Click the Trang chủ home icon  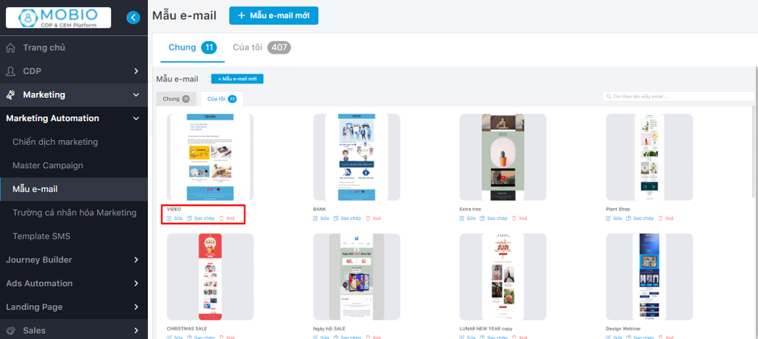pos(11,48)
